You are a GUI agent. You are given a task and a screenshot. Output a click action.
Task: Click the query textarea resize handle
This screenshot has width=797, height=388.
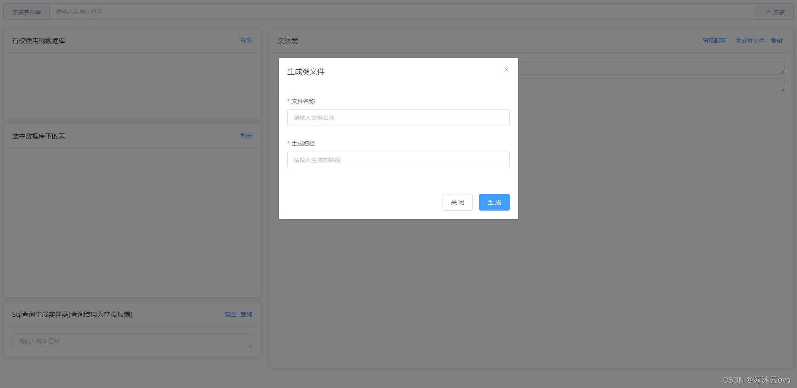coord(250,345)
